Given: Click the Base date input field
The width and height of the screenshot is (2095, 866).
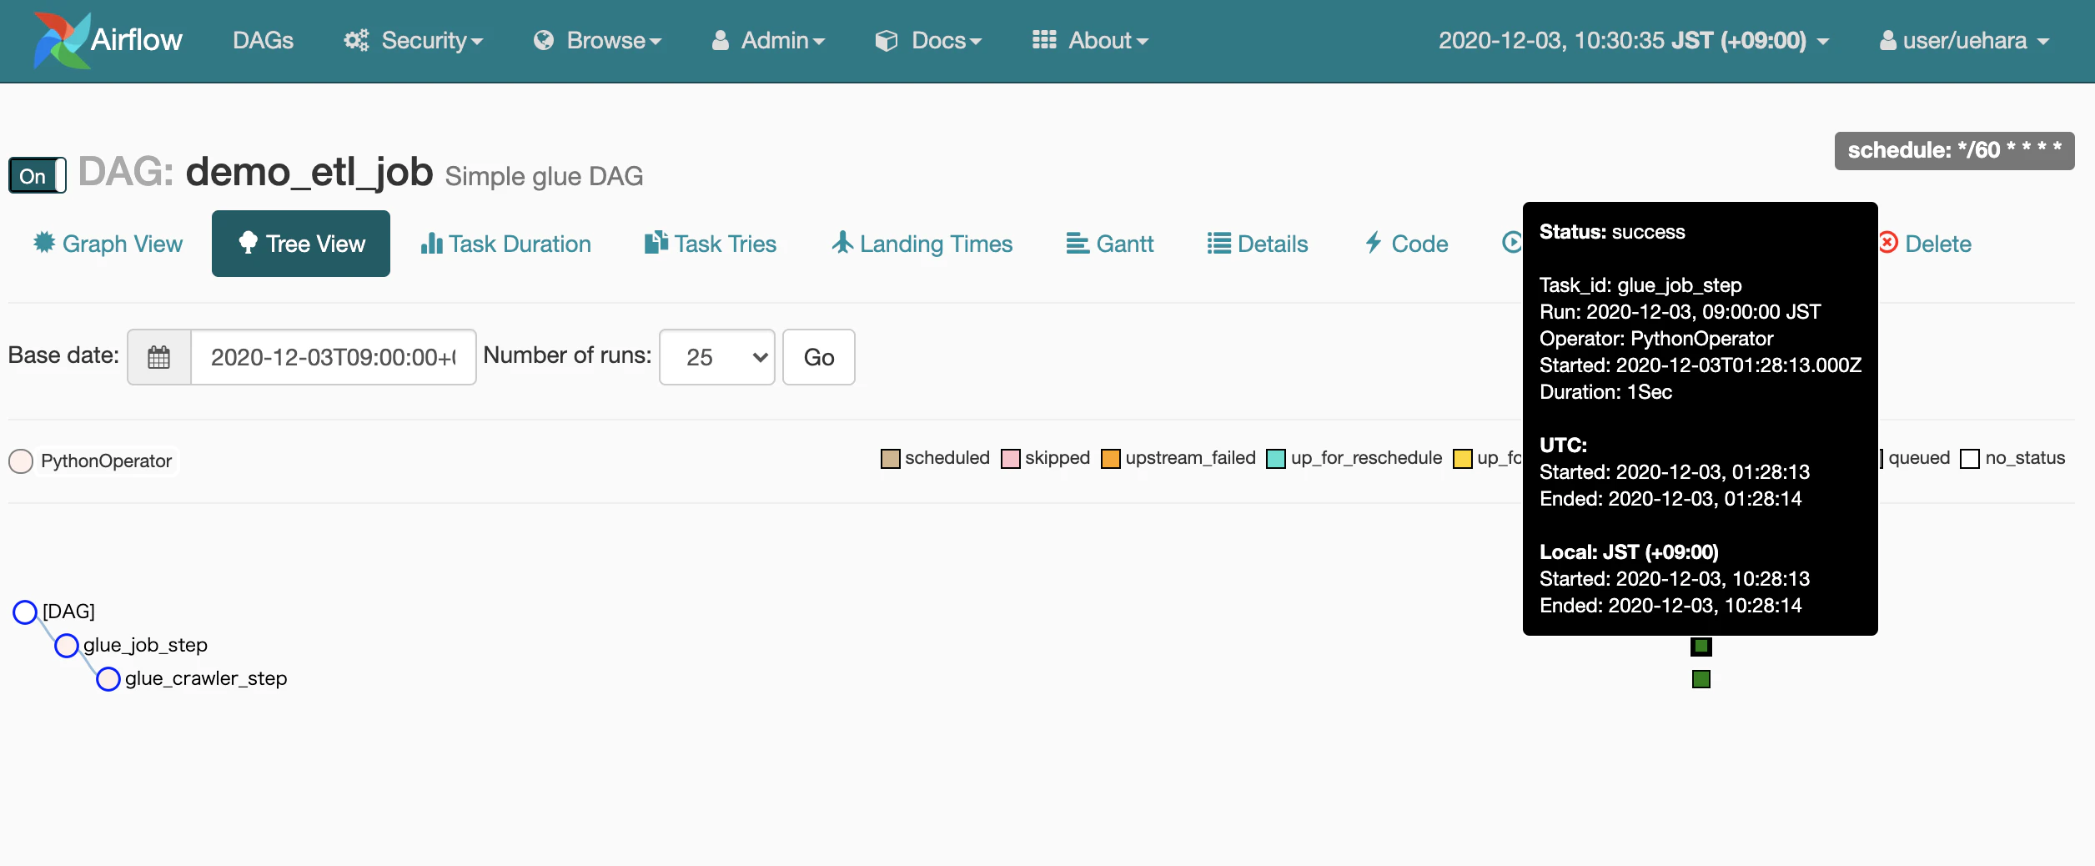Looking at the screenshot, I should click(x=334, y=357).
